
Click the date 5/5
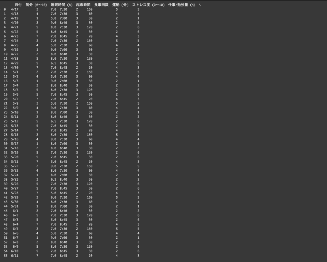pyautogui.click(x=15, y=90)
